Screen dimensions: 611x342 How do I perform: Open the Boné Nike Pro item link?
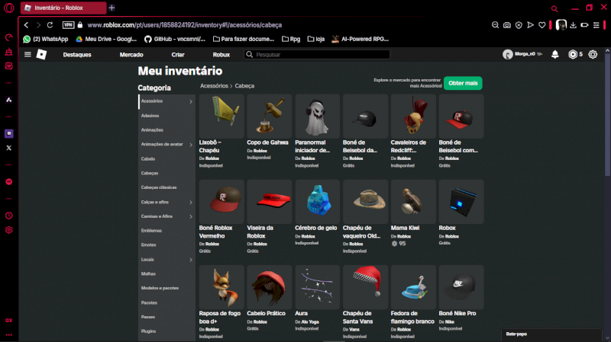click(x=457, y=314)
